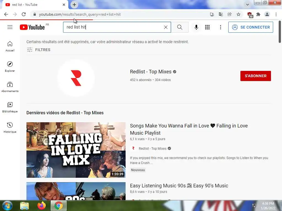Reload the current page
This screenshot has width=282, height=211.
[24, 14]
